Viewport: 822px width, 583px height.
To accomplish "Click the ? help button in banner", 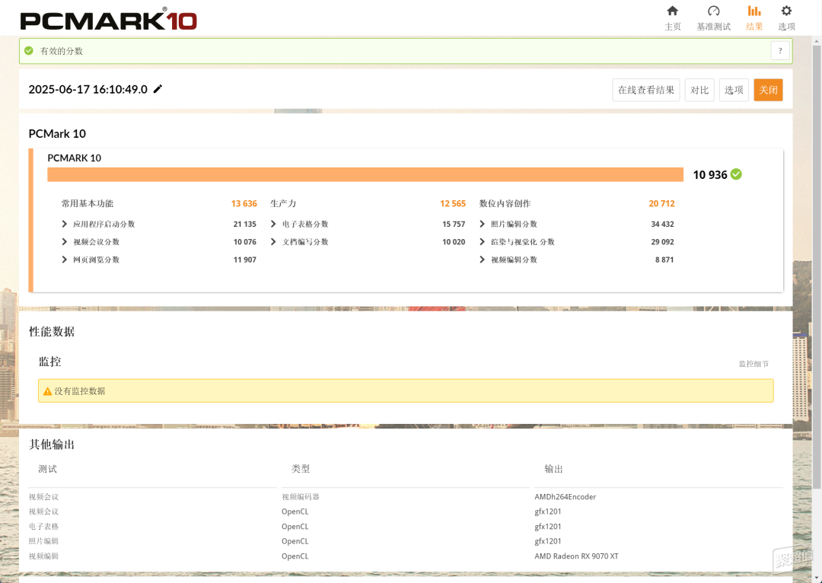I will click(780, 51).
